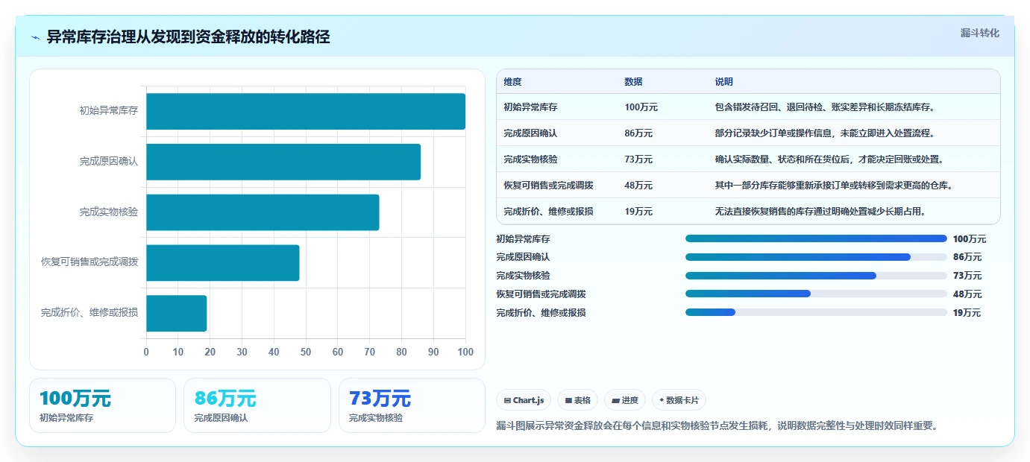Click the 初始异常库存 bar in the chart
1030x462 pixels.
click(x=306, y=111)
